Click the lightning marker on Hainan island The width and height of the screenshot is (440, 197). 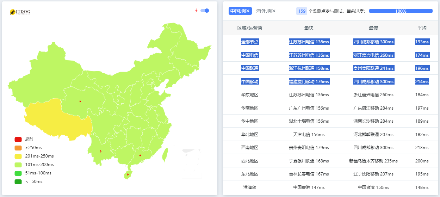point(128,174)
